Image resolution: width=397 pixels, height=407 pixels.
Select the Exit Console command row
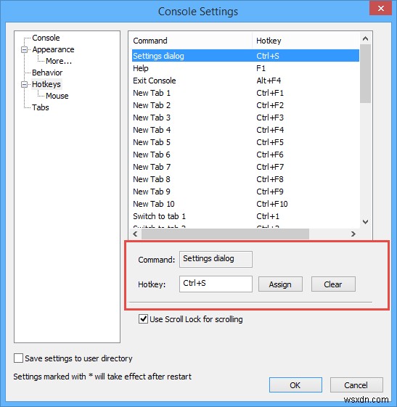pyautogui.click(x=245, y=81)
